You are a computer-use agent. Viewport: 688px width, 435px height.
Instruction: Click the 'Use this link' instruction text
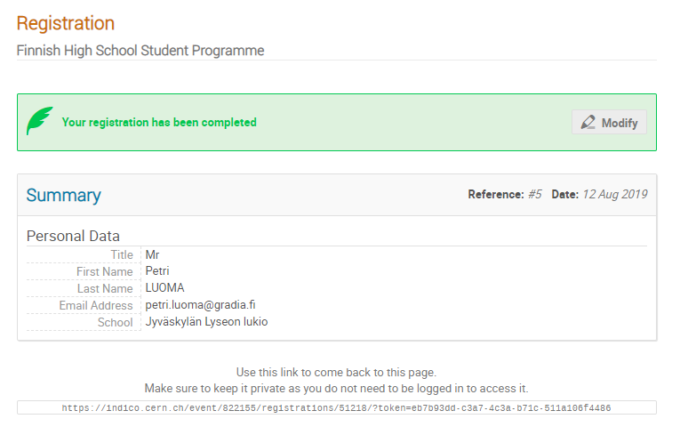(x=336, y=372)
